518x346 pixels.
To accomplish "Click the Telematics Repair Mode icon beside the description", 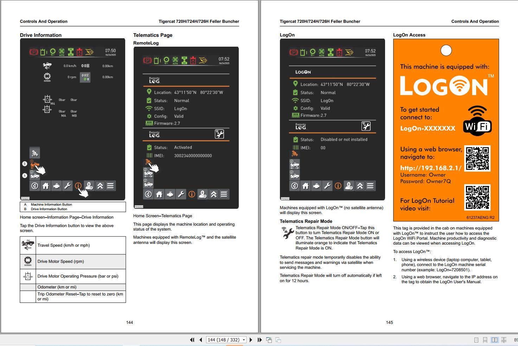I will pos(288,233).
